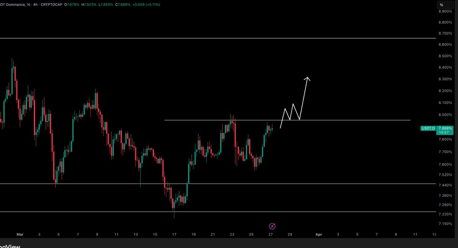
Task: Select the USDT.D price label
Action: 428,128
